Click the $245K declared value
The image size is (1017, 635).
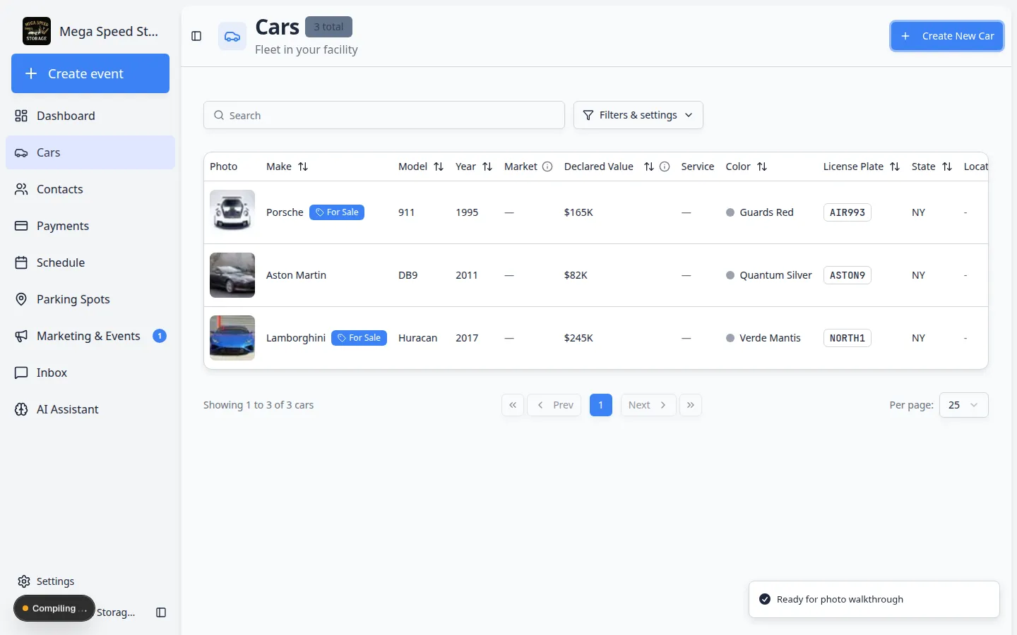[x=578, y=338]
